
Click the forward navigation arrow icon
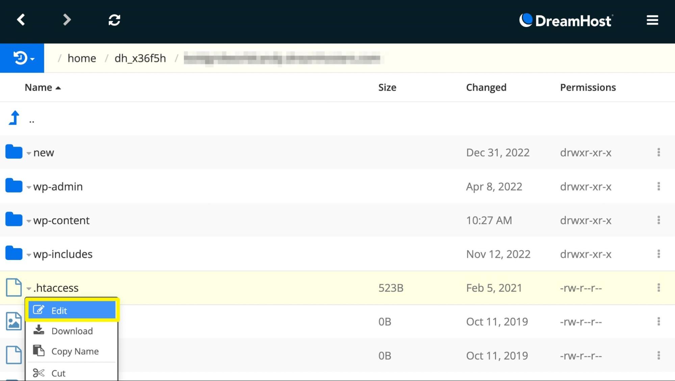[x=67, y=19]
